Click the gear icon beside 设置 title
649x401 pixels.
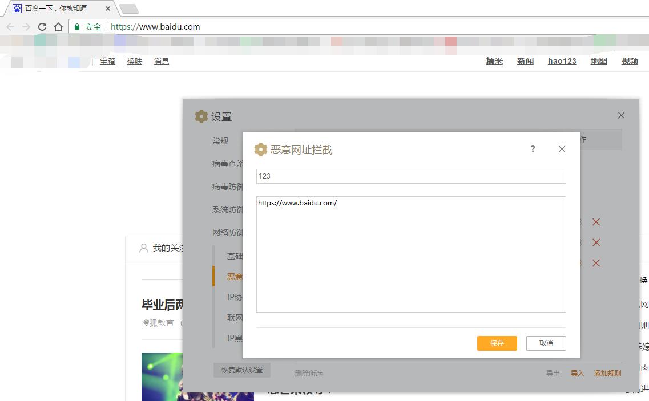(201, 116)
